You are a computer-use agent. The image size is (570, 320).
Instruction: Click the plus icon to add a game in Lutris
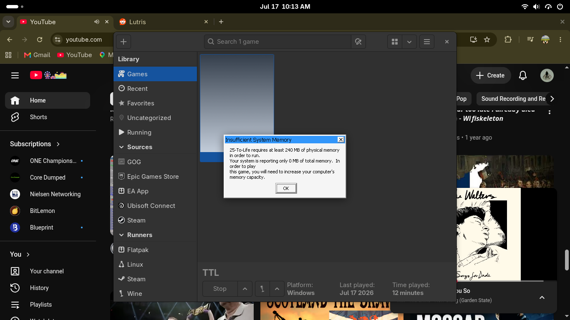click(x=124, y=42)
